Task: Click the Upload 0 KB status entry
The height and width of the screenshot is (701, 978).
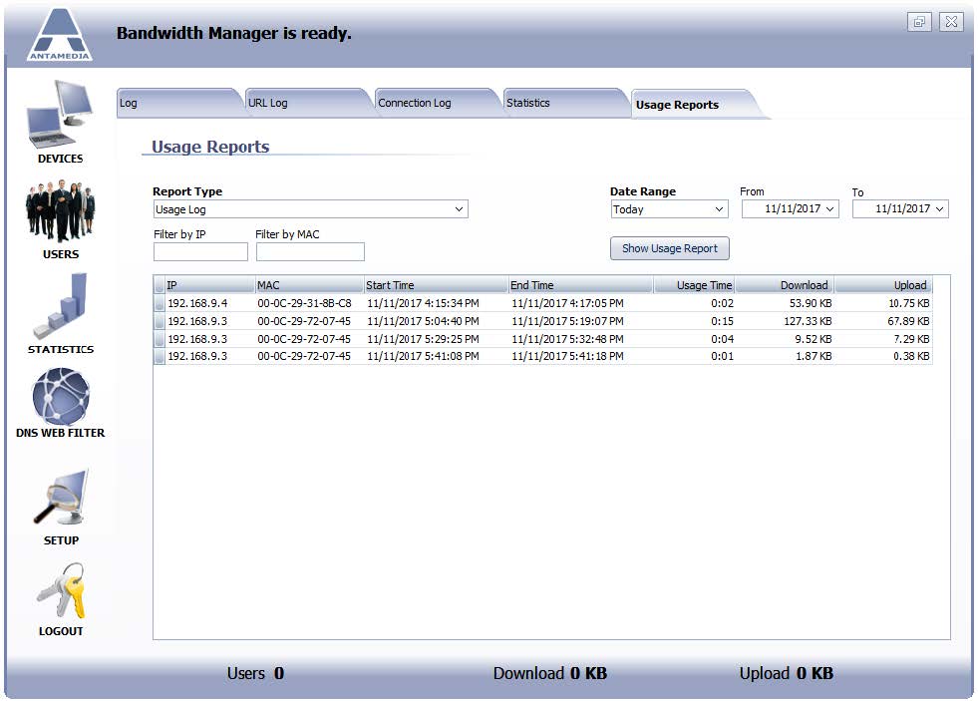Action: [x=786, y=673]
